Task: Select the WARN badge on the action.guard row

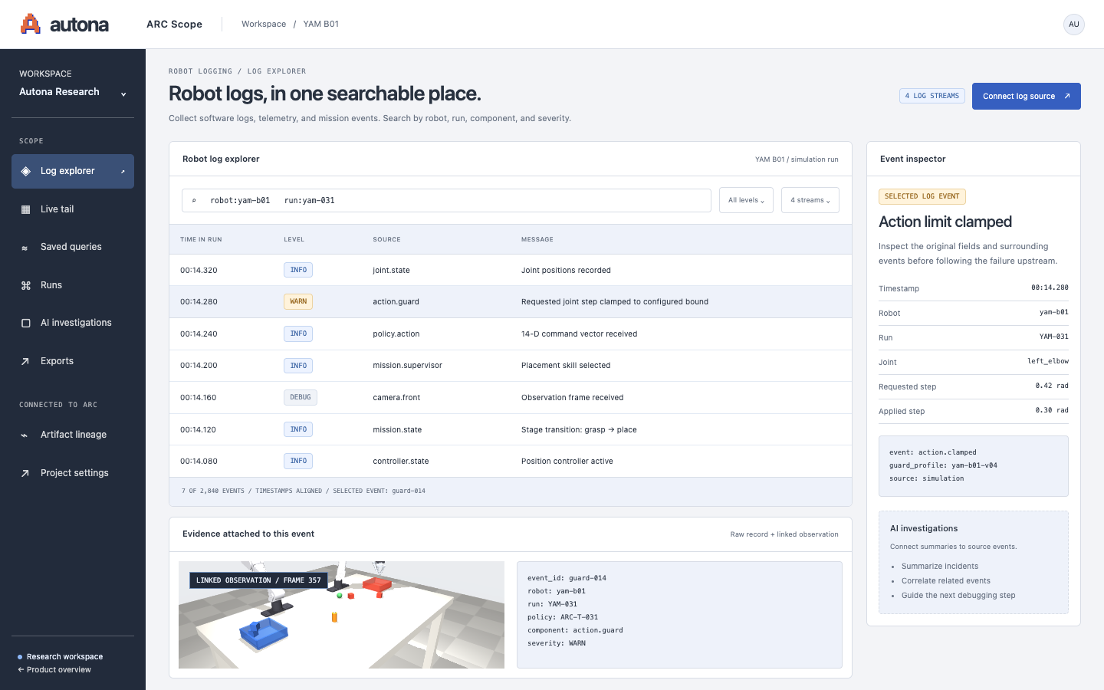Action: [x=298, y=302]
